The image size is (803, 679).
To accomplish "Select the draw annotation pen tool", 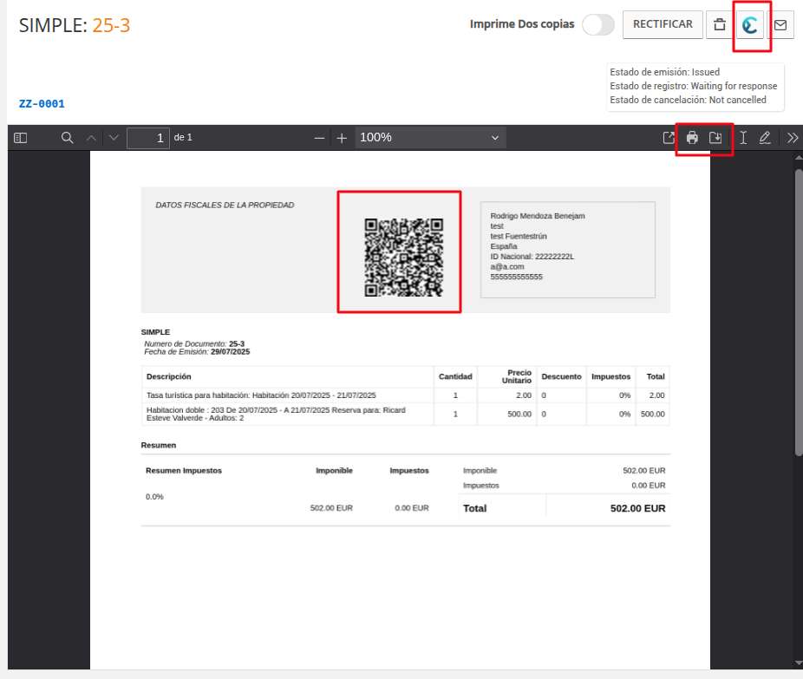I will pos(765,138).
